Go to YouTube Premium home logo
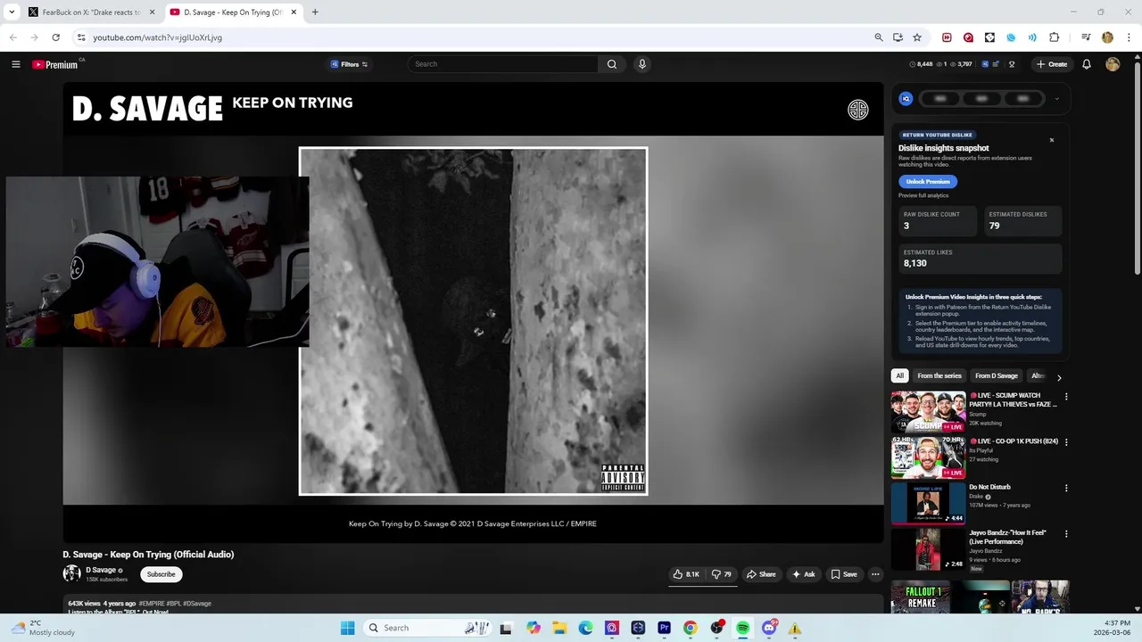This screenshot has width=1142, height=642. [55, 64]
